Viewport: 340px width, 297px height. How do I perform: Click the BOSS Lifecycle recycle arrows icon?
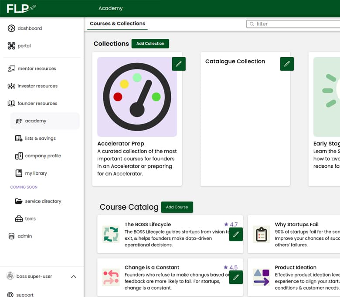111,235
